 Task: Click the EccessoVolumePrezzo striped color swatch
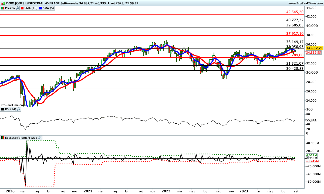click(x=2, y=137)
